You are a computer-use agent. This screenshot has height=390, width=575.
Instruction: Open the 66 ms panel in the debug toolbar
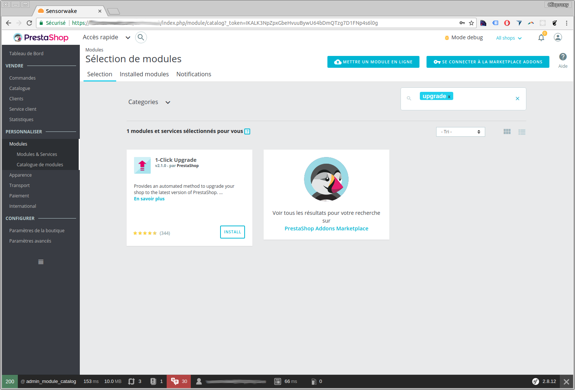coord(286,381)
